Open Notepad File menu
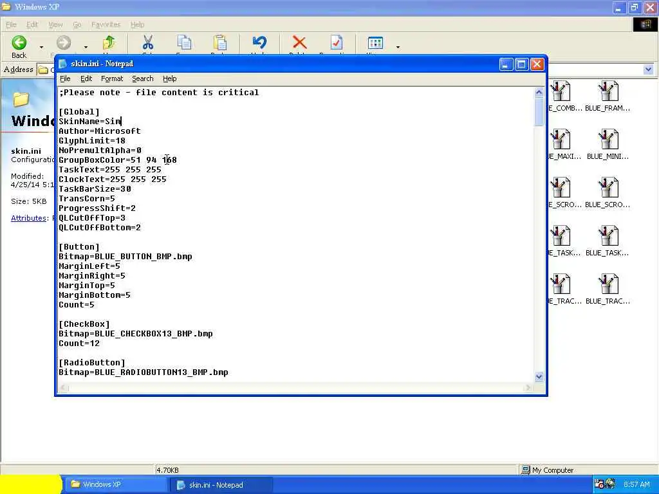 pyautogui.click(x=65, y=78)
